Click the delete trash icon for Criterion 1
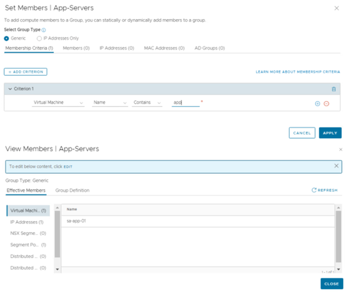The width and height of the screenshot is (346, 292). pos(334,89)
